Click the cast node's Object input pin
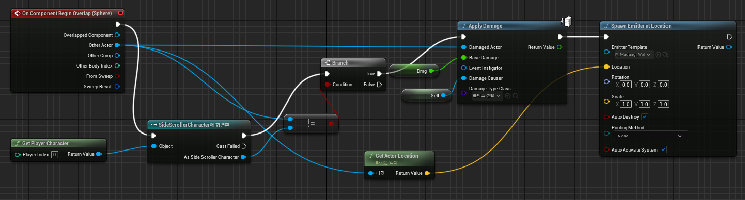Image resolution: width=745 pixels, height=200 pixels. (x=154, y=146)
